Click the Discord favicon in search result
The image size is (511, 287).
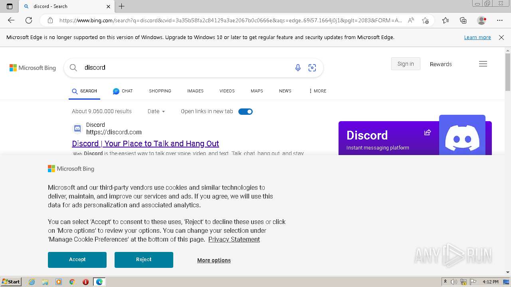(77, 129)
